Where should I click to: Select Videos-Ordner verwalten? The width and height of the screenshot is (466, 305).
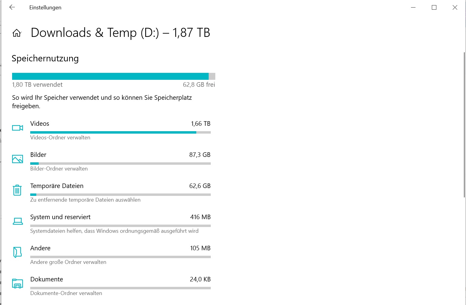(60, 138)
